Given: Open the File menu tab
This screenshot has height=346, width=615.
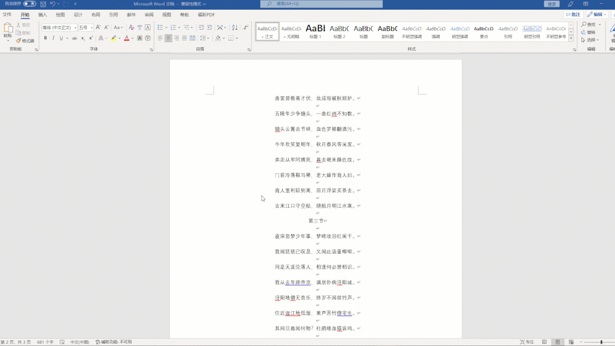Looking at the screenshot, I should coord(7,15).
